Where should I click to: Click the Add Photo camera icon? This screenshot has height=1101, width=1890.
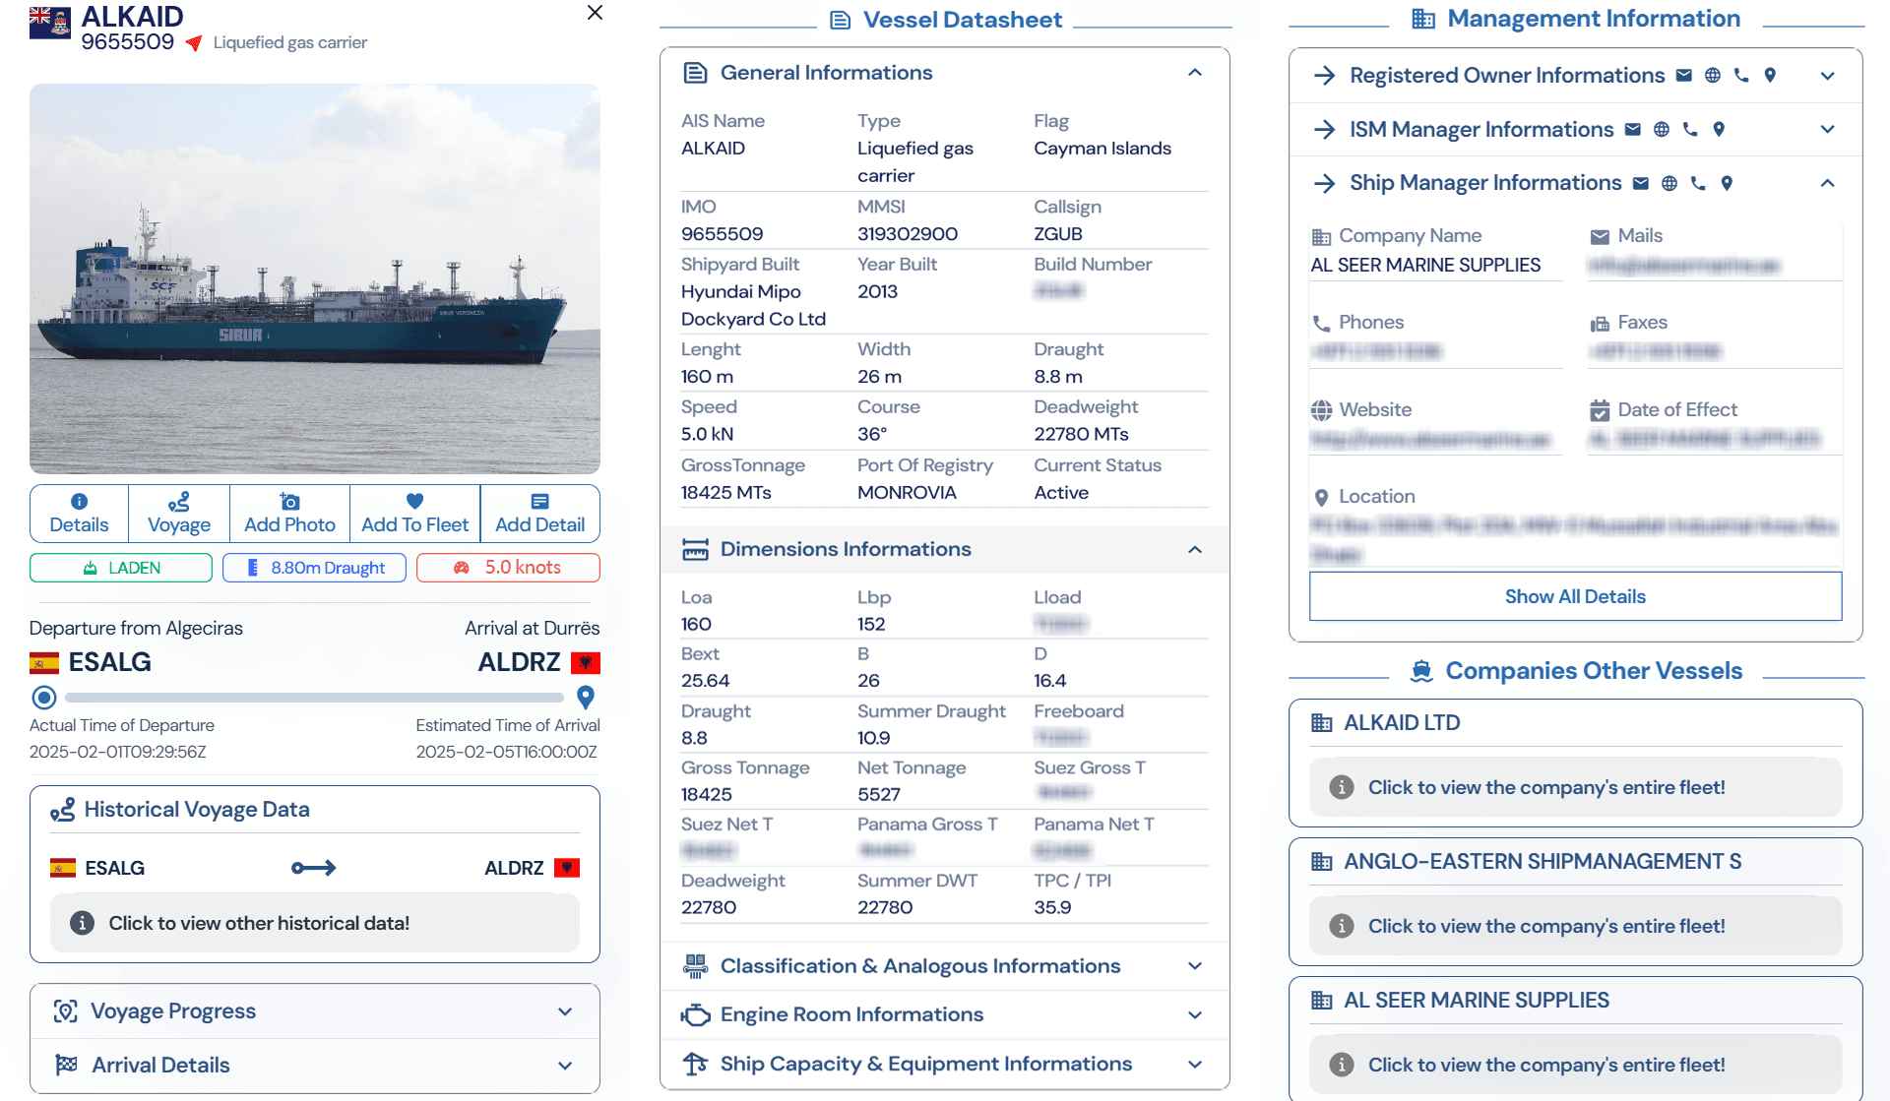click(x=288, y=501)
